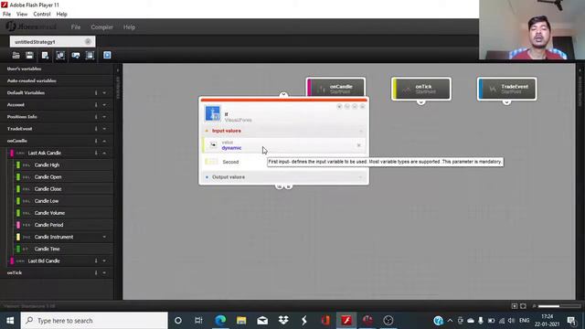Image resolution: width=585 pixels, height=329 pixels.
Task: Click the Windows Start button
Action: pos(10,321)
